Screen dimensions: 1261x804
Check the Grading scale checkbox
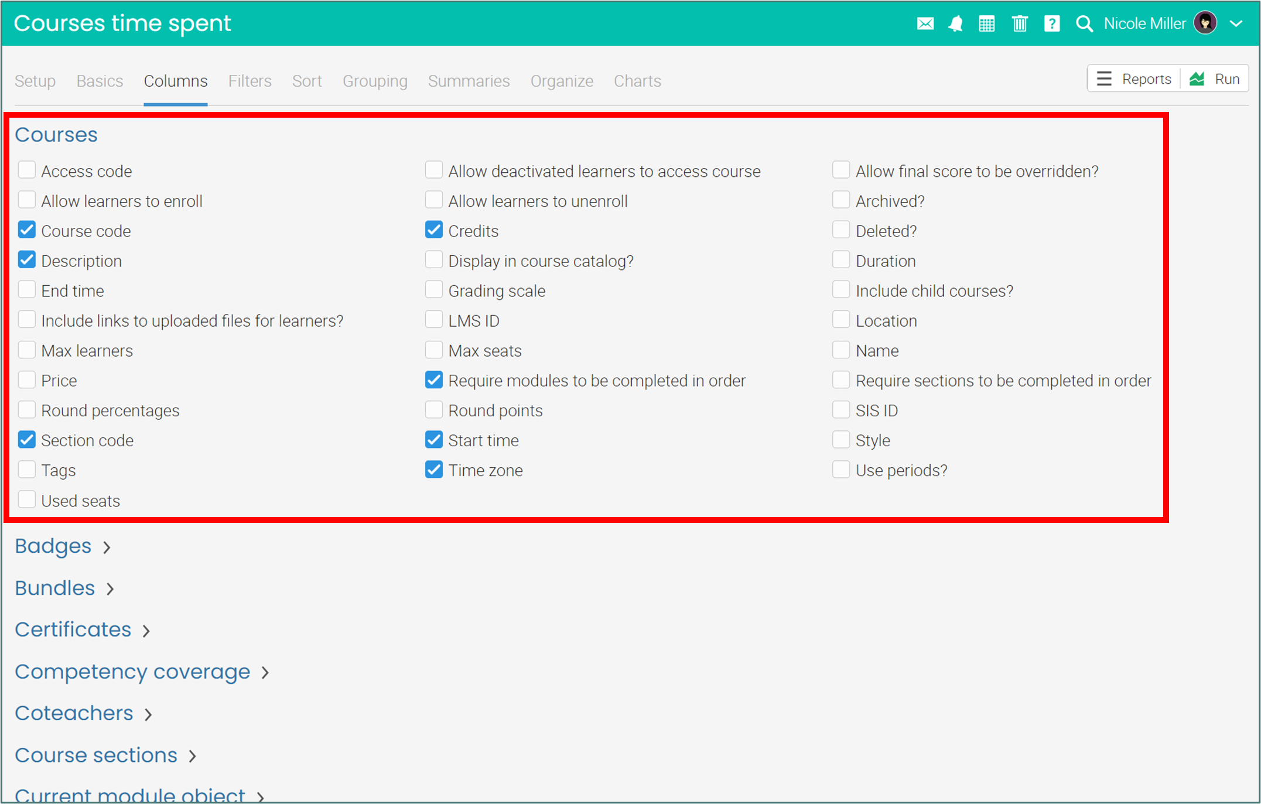tap(434, 290)
